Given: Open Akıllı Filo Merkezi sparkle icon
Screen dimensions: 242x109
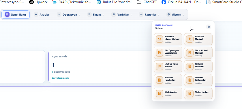Looking at the screenshot, I should (190, 39).
